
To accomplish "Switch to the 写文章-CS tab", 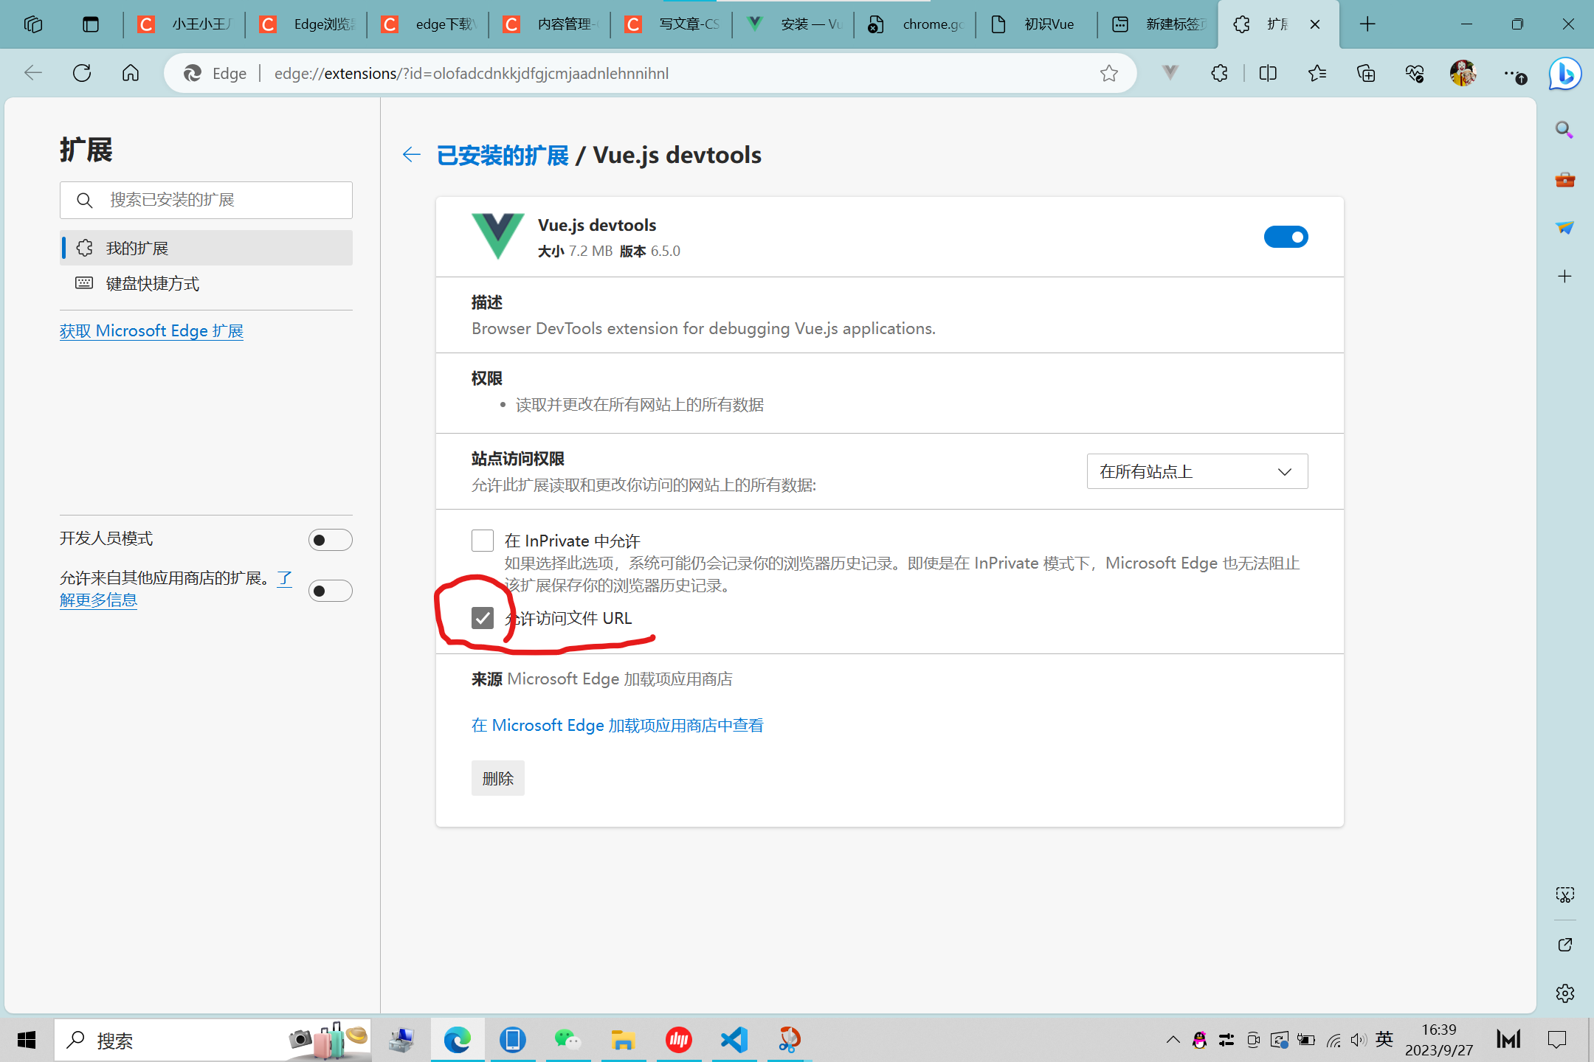I will click(x=670, y=24).
